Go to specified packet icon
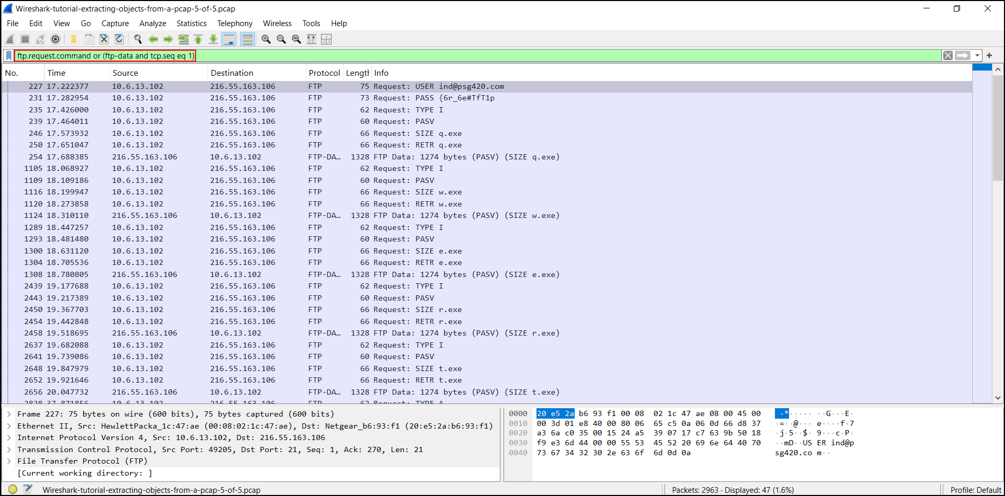The image size is (1005, 496). pos(184,39)
